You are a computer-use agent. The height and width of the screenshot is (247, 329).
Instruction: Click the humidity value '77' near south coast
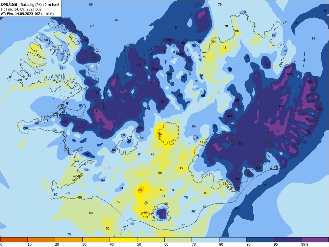click(x=183, y=225)
